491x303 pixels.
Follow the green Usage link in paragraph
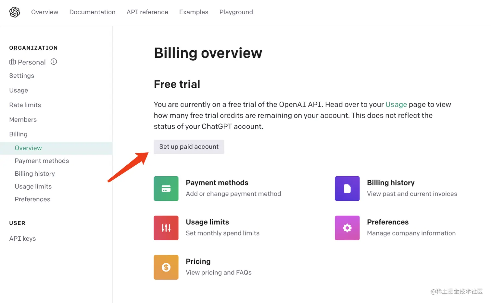pyautogui.click(x=396, y=105)
